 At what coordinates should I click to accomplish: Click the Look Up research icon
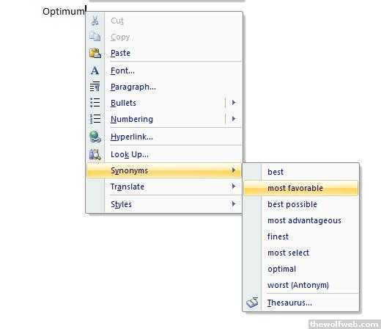tap(95, 154)
